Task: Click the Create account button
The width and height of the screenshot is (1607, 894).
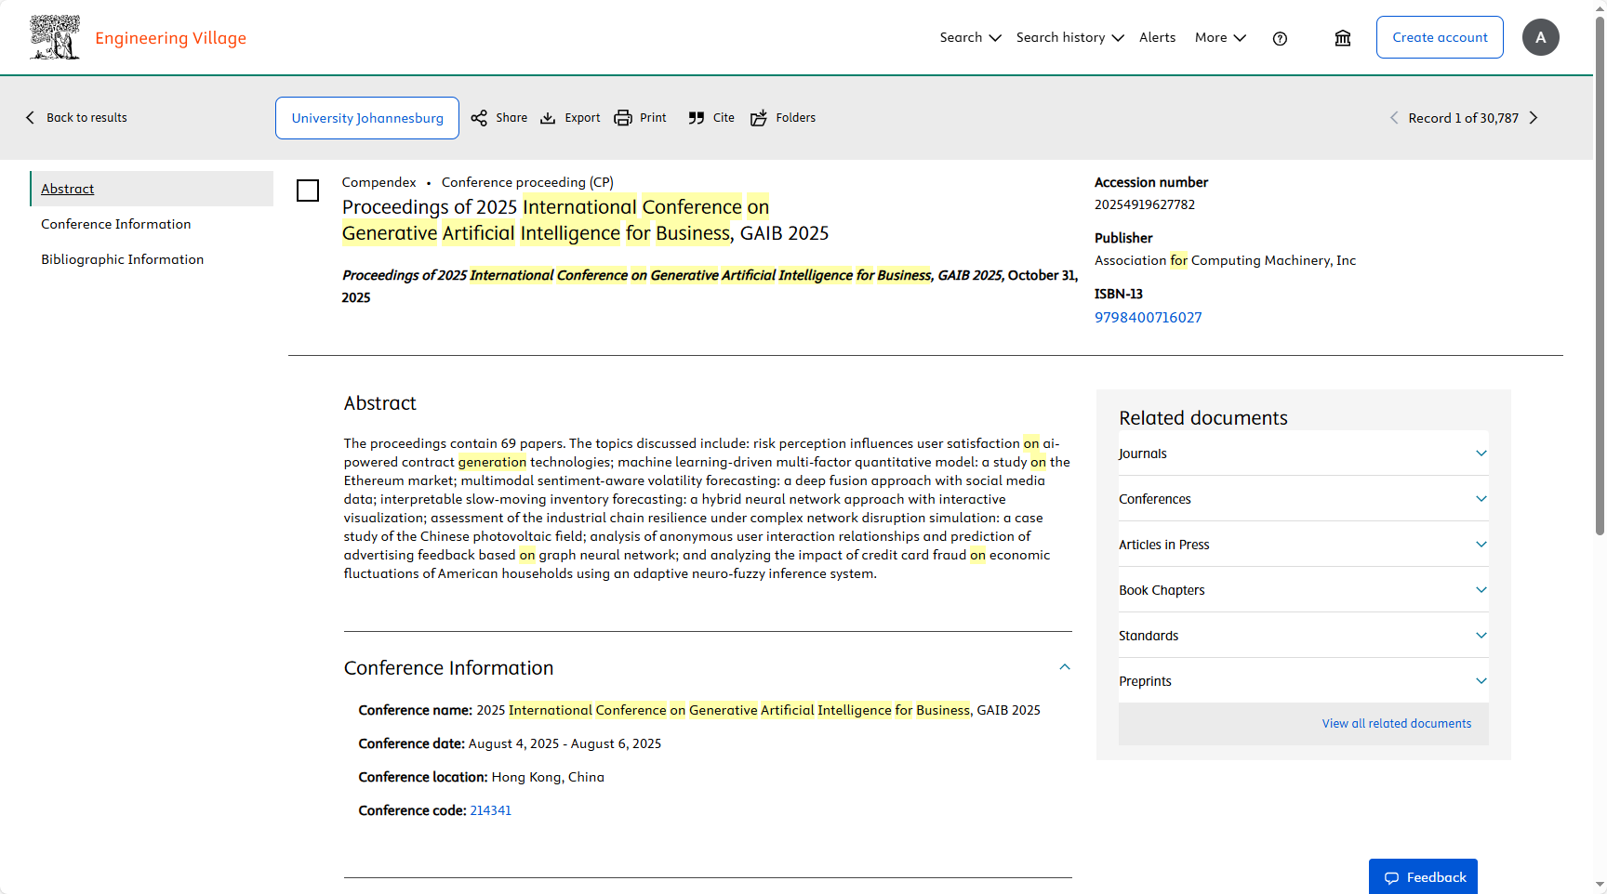Action: pos(1439,37)
